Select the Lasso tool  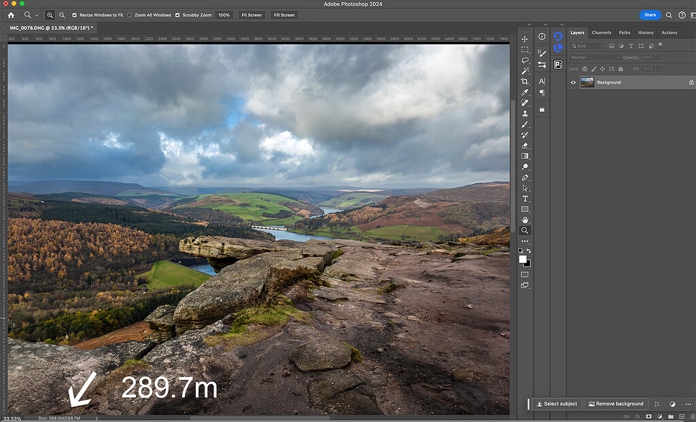click(x=525, y=60)
